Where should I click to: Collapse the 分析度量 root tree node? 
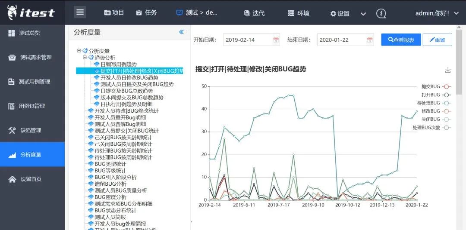click(x=79, y=51)
